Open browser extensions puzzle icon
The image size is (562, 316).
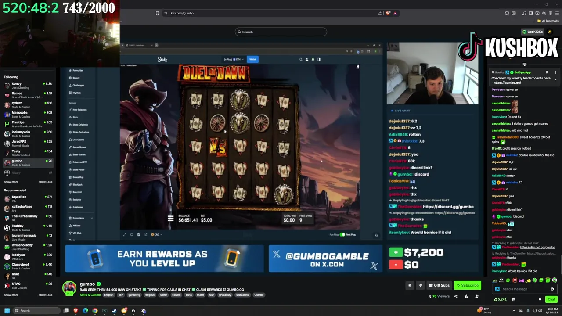(507, 13)
